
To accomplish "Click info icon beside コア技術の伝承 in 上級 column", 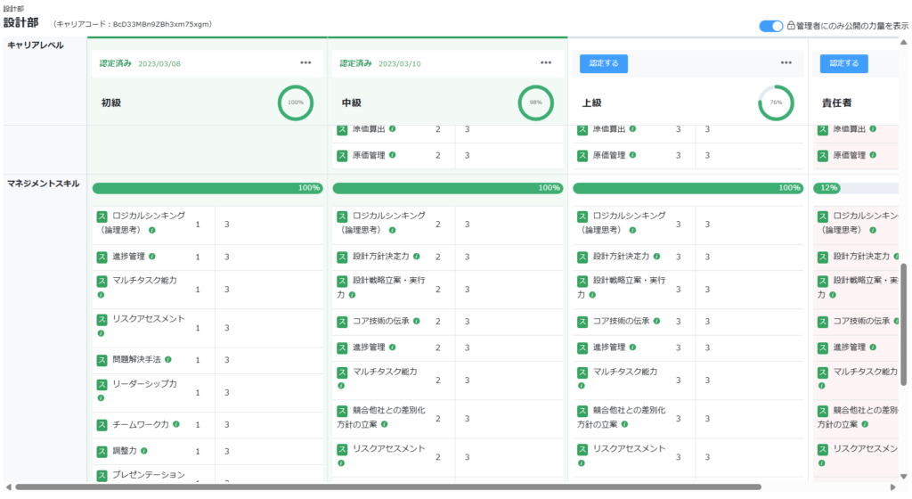I will click(x=657, y=321).
